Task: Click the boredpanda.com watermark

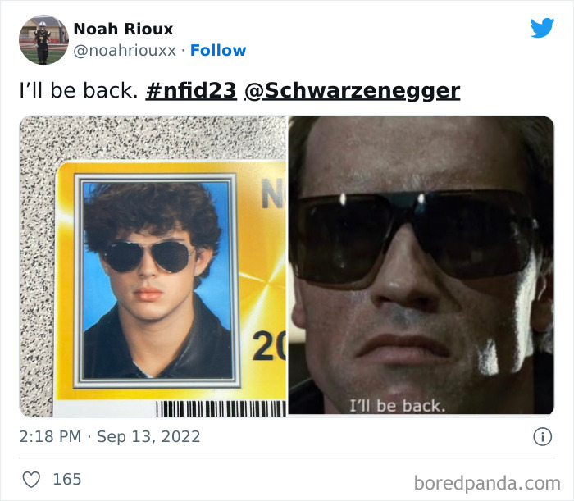Action: click(x=487, y=483)
